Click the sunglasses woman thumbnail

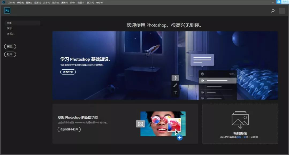163,124
